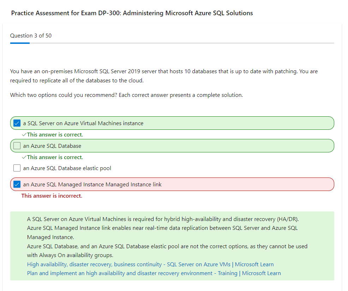
Task: Click "This answer is incorrect." message
Action: pos(52,196)
